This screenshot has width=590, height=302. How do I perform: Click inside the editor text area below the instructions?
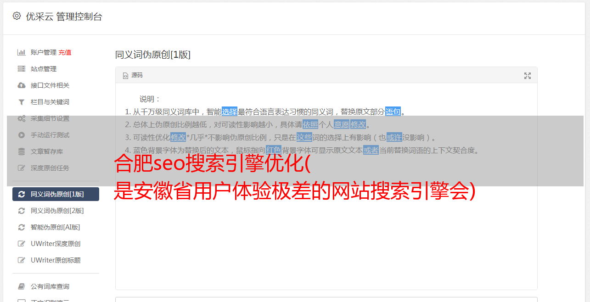pyautogui.click(x=326, y=239)
